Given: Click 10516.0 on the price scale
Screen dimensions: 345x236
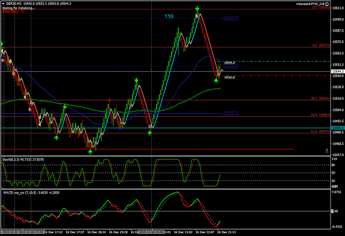Looking at the screenshot, I should click(338, 99).
